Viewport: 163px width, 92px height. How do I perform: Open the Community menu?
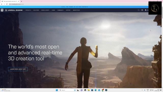60,10
